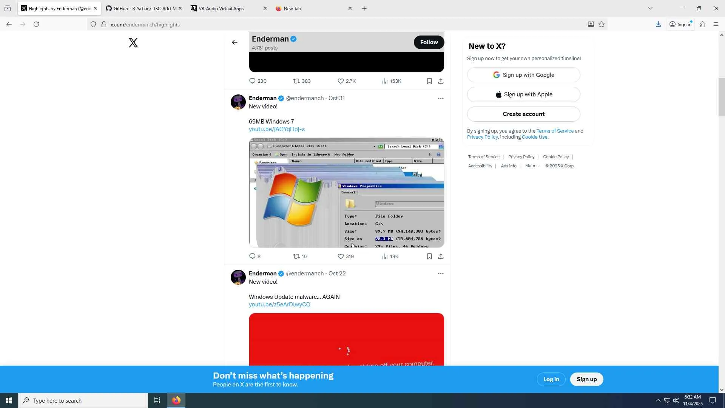The width and height of the screenshot is (725, 408).
Task: Bookmark the top post with 230 replies
Action: (x=429, y=81)
